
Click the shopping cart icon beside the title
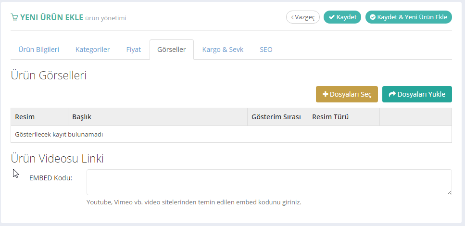coord(14,17)
